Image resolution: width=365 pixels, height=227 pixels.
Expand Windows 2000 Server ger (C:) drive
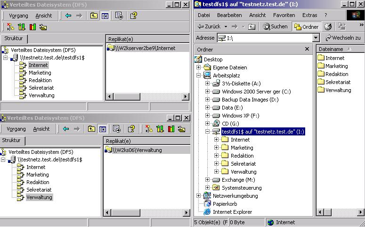pyautogui.click(x=207, y=92)
